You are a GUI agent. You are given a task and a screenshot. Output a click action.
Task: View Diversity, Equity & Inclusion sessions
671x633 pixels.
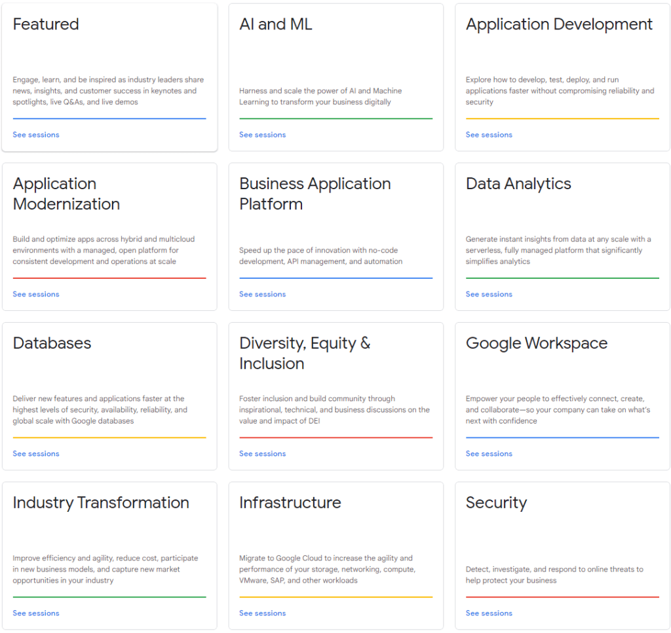[x=262, y=454]
